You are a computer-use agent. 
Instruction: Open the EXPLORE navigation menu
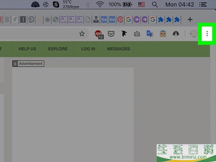coord(58,49)
